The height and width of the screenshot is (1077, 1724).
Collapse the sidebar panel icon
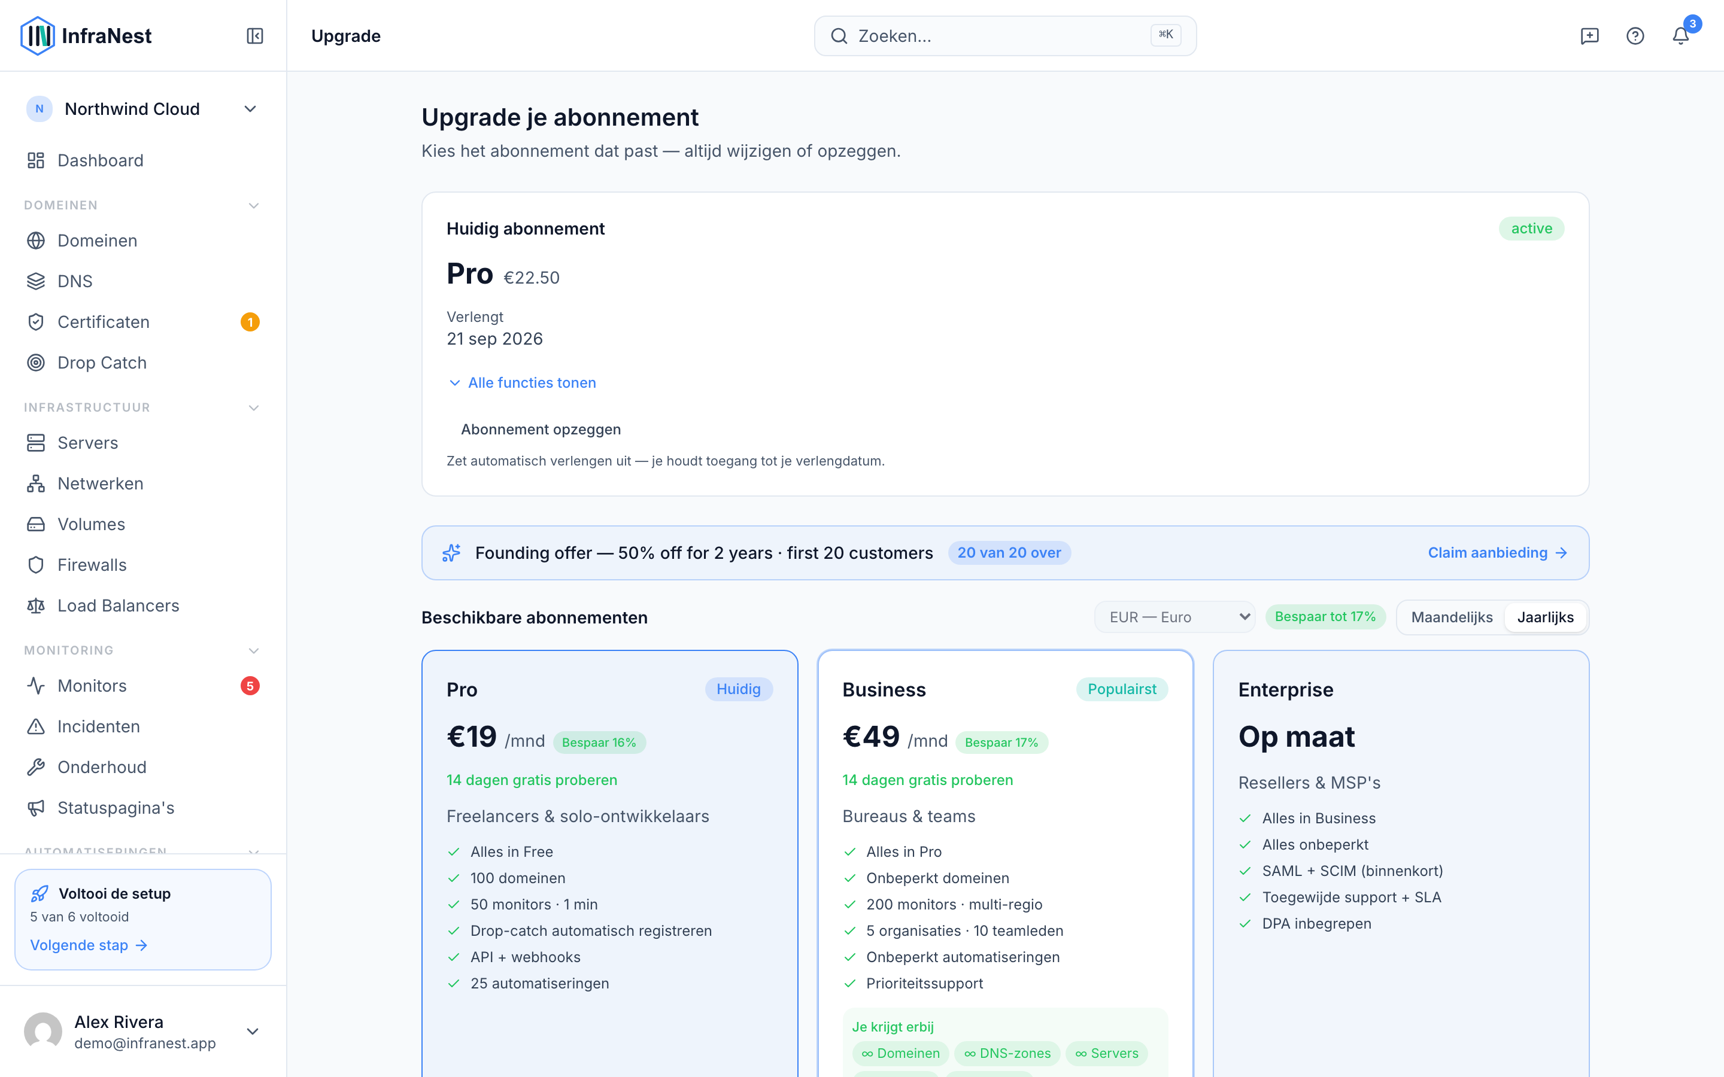(x=255, y=36)
